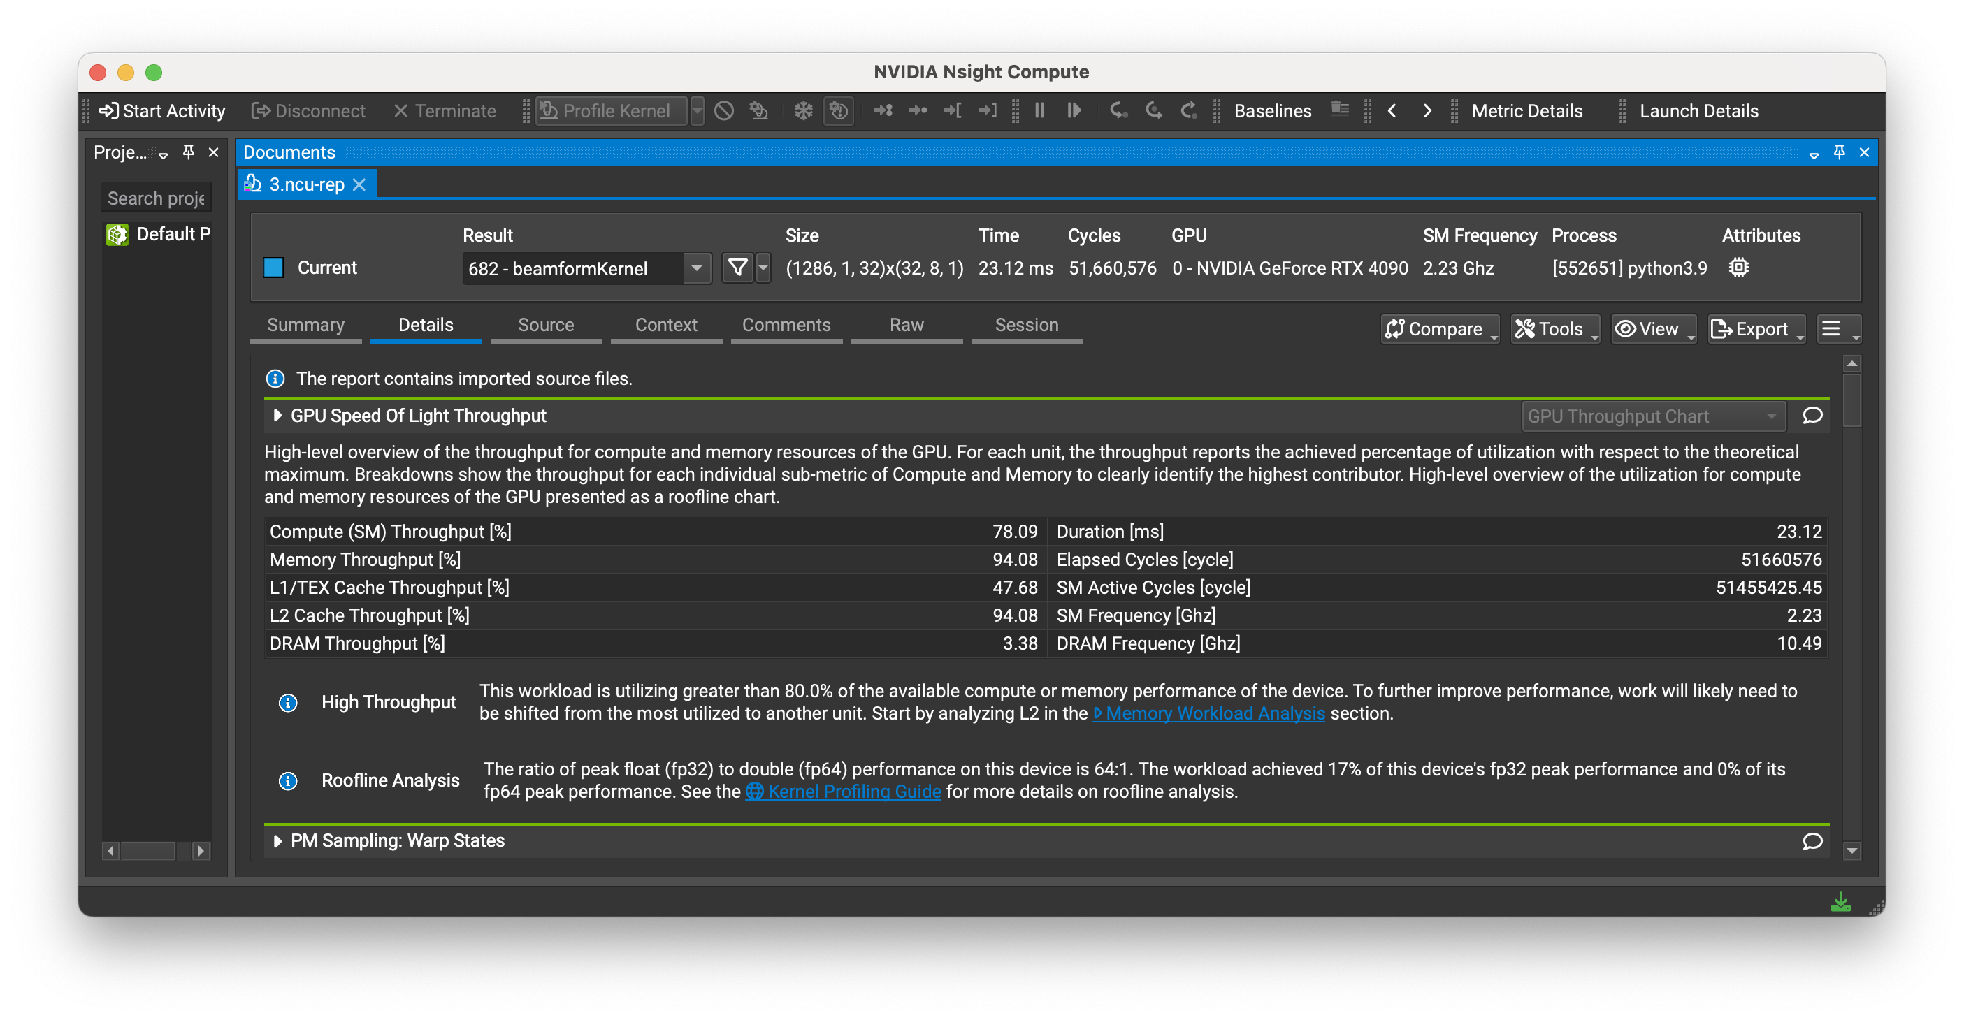Click the circle-slash icon after Profile Kernel

(723, 111)
